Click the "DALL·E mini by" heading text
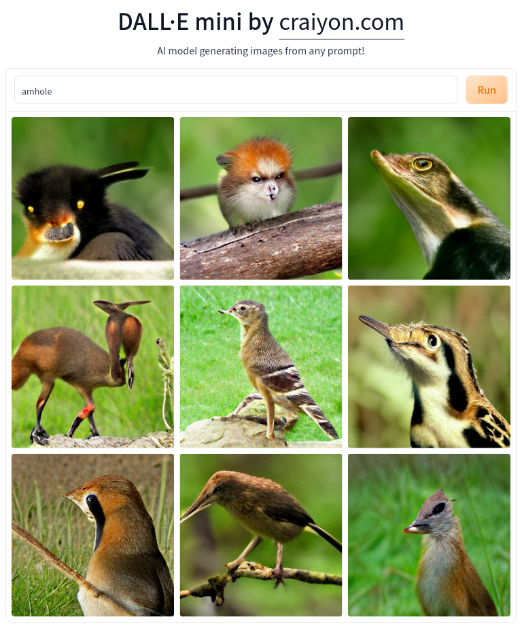The width and height of the screenshot is (522, 628). tap(196, 22)
